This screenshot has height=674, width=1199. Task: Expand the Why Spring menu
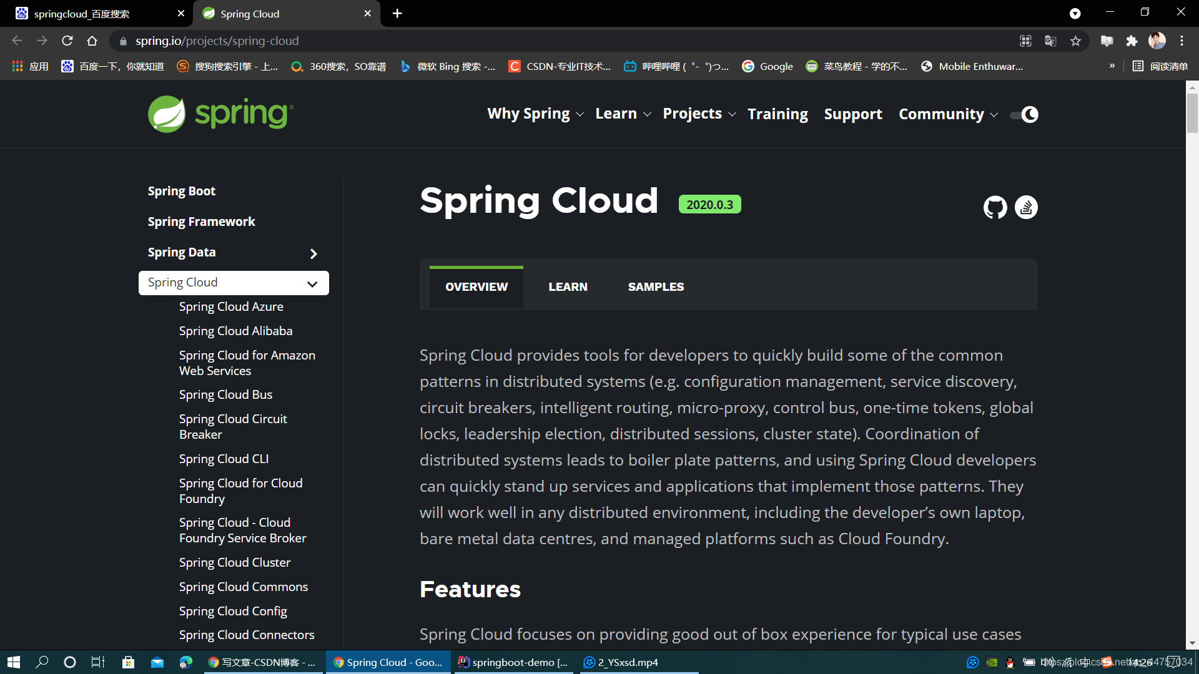pyautogui.click(x=535, y=114)
